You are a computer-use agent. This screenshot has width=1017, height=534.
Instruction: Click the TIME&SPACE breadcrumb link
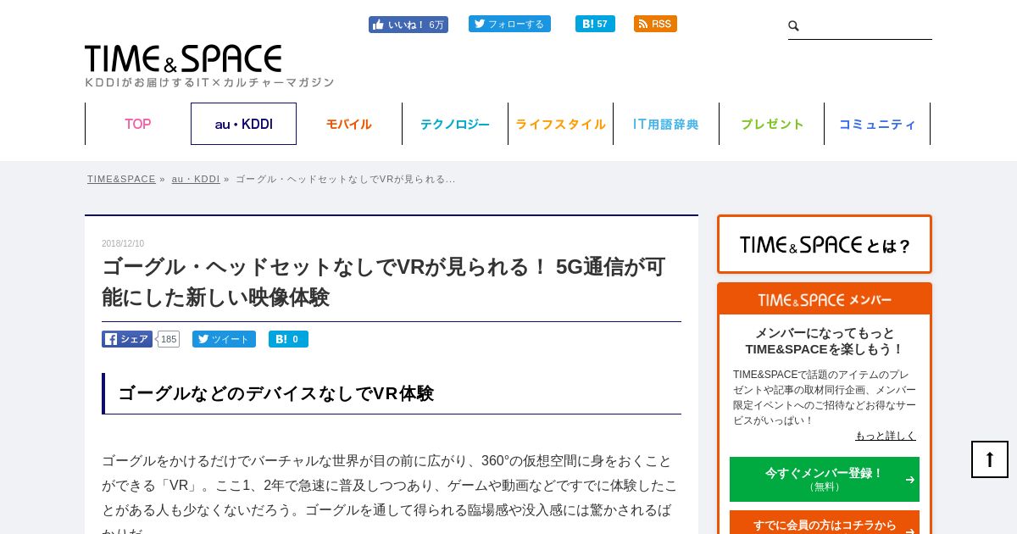(x=121, y=179)
